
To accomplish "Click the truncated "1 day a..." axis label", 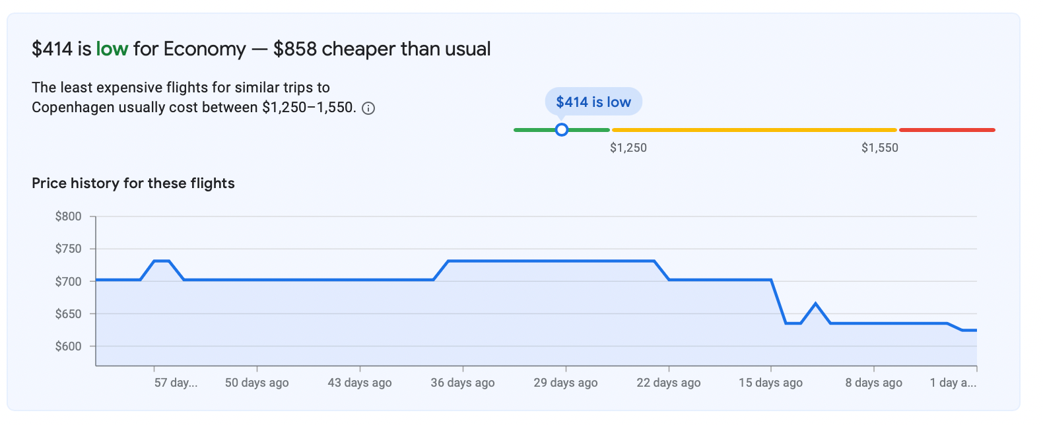I will 953,383.
